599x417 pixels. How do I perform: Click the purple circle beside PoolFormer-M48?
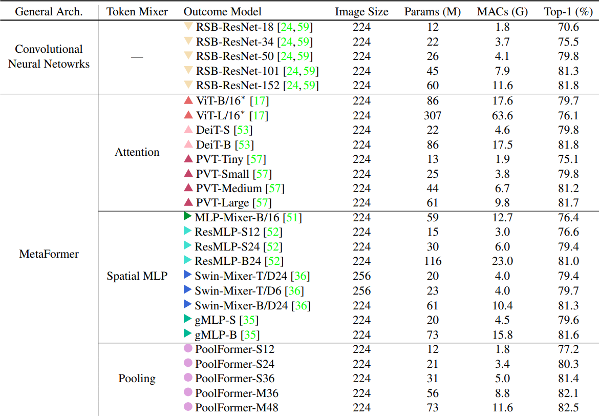tap(188, 407)
